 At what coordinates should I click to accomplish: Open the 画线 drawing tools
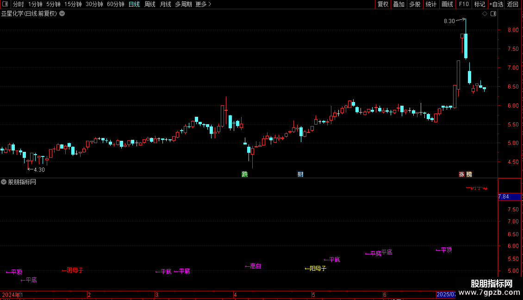click(x=447, y=4)
